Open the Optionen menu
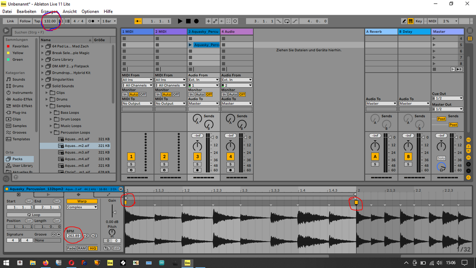 (x=90, y=12)
